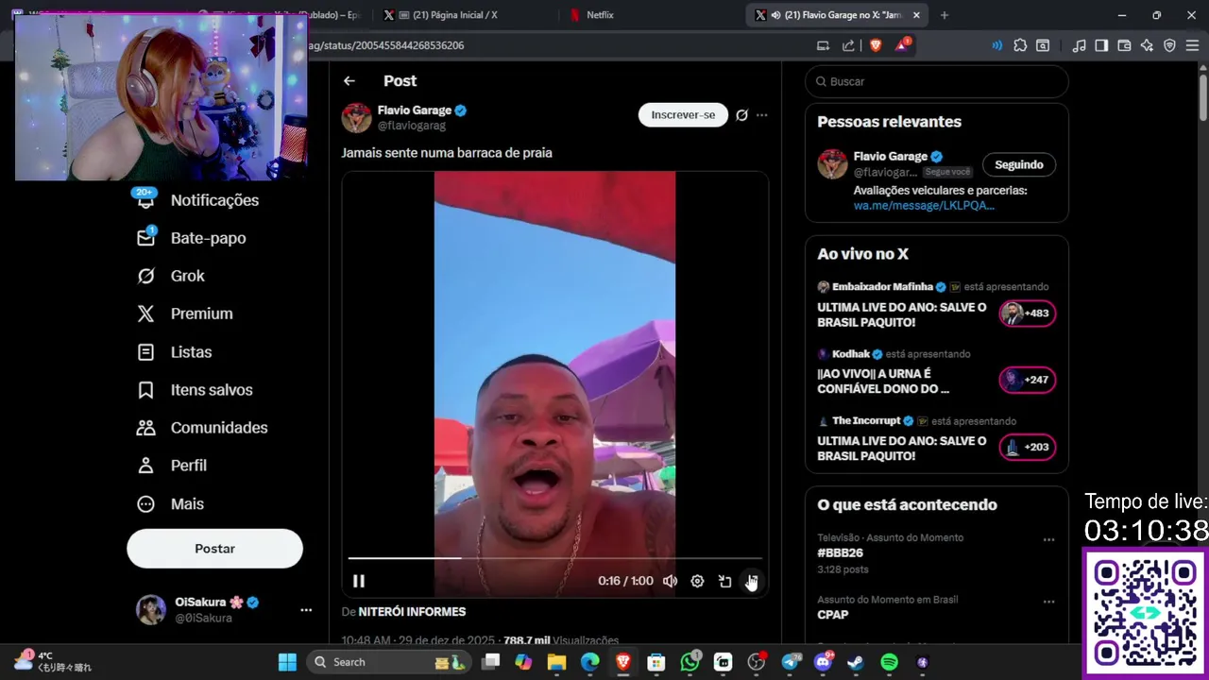Click the Grok icon beside Inscrever-se

741,115
